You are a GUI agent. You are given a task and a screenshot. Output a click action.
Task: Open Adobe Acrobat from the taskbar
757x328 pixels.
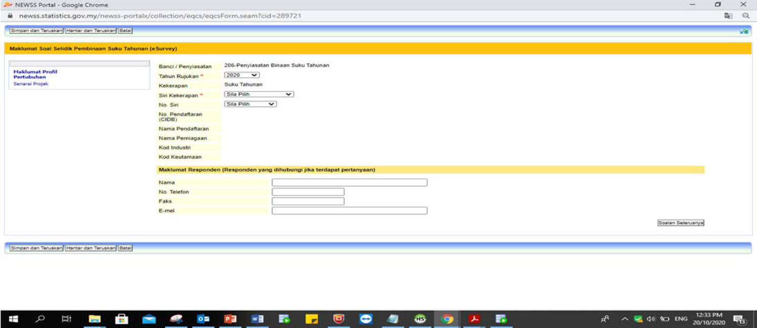474,319
